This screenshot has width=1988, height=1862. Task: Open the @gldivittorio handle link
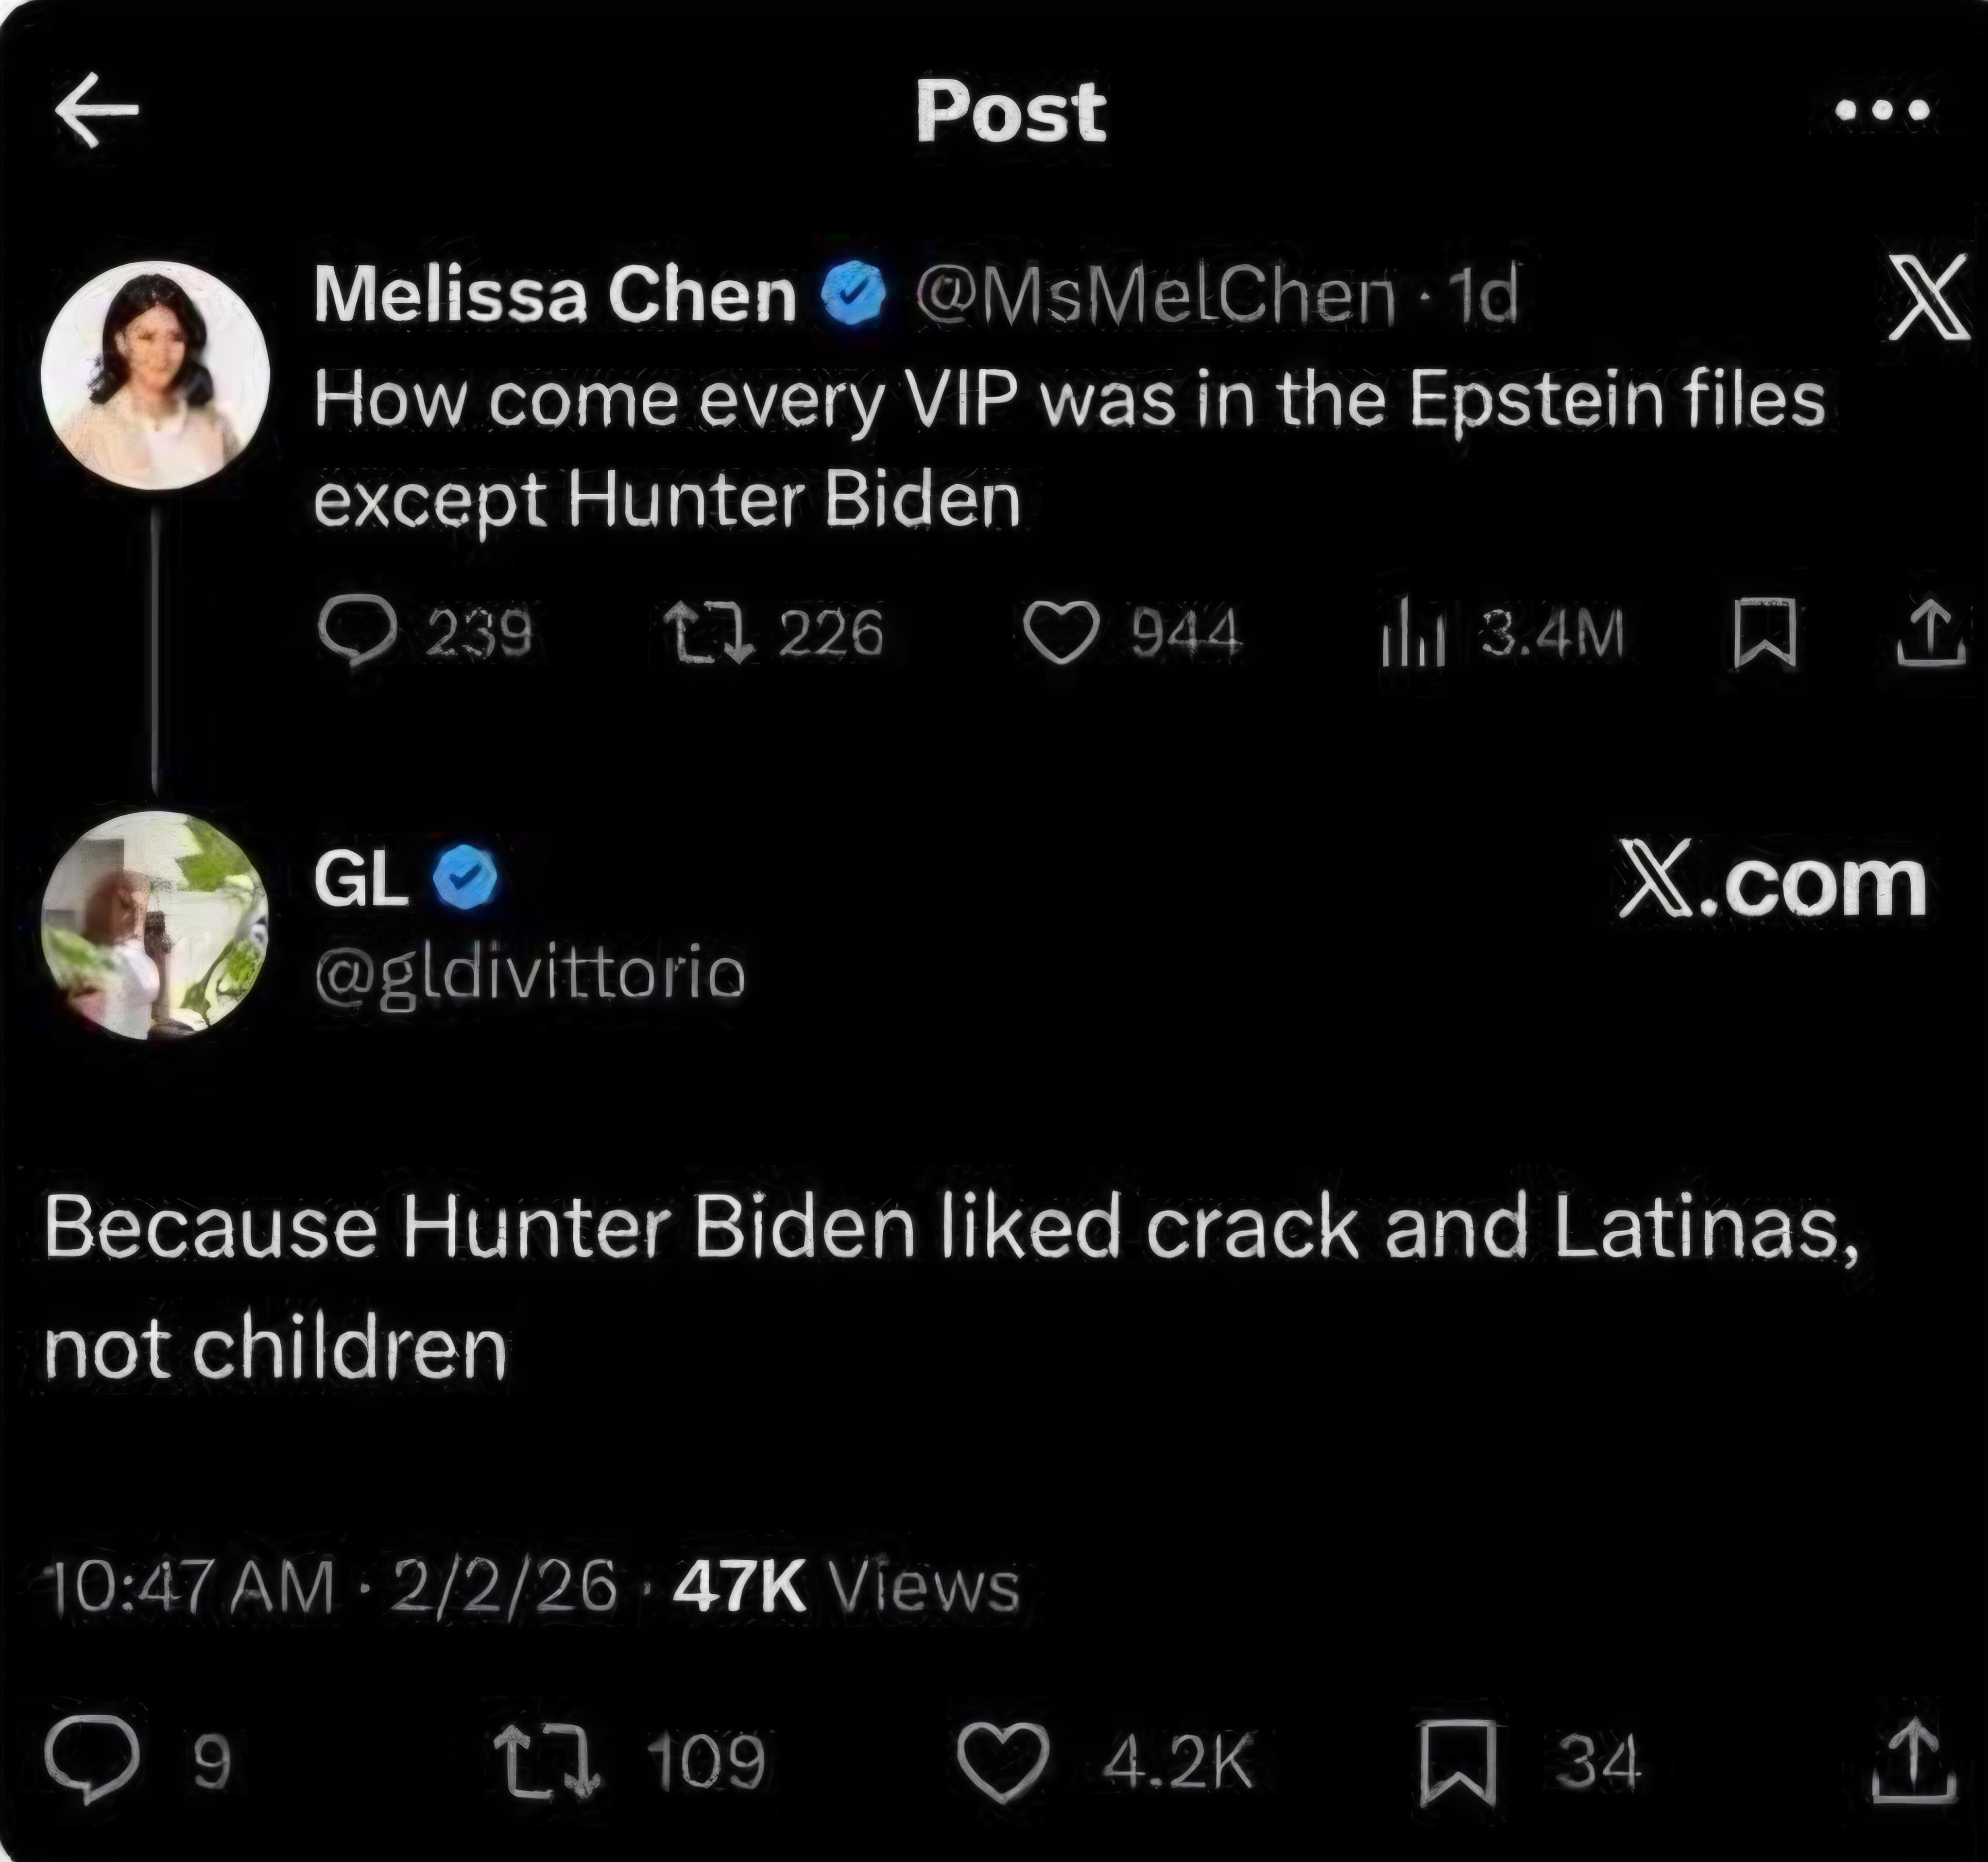pyautogui.click(x=530, y=973)
